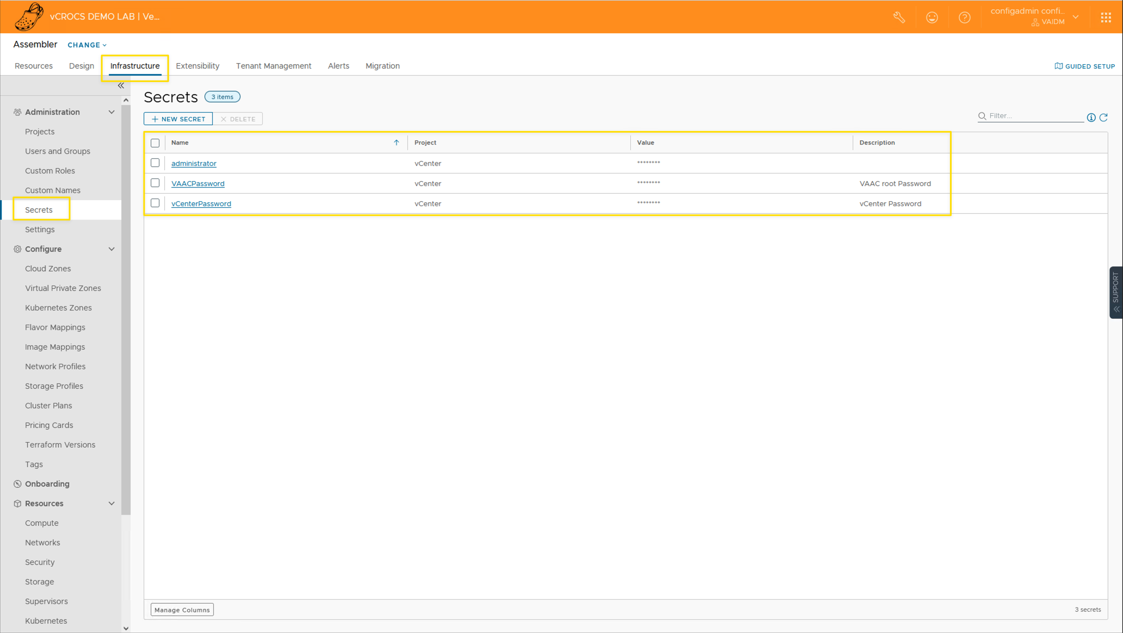Open the apps grid switcher icon

pos(1106,17)
